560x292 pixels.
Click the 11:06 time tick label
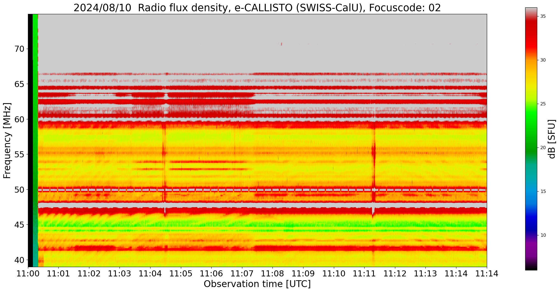click(x=211, y=273)
